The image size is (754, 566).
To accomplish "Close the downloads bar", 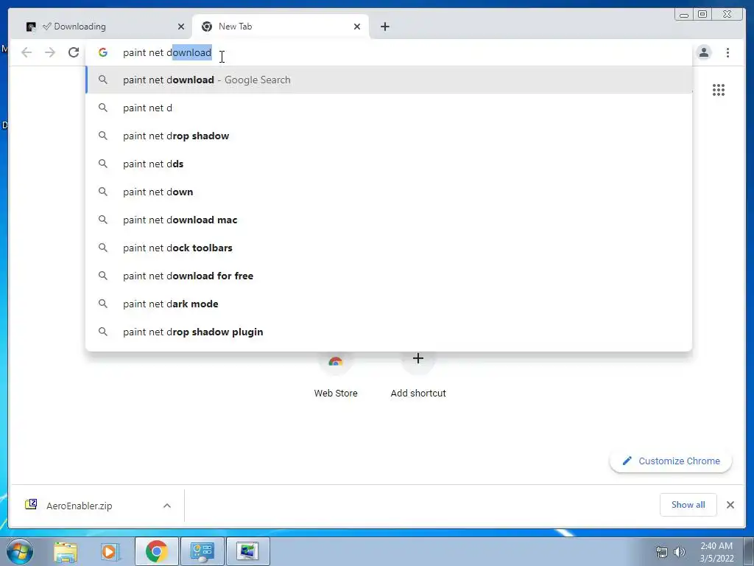I will point(730,505).
